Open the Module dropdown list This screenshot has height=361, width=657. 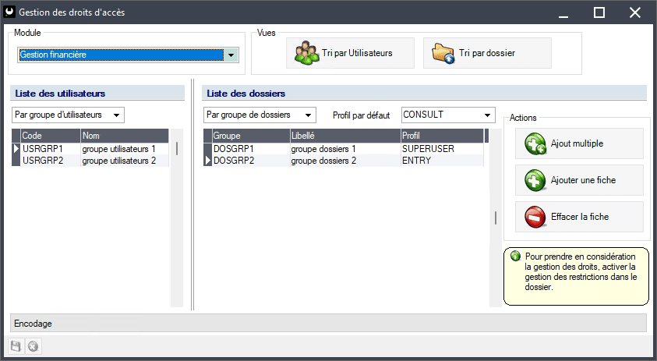point(231,55)
